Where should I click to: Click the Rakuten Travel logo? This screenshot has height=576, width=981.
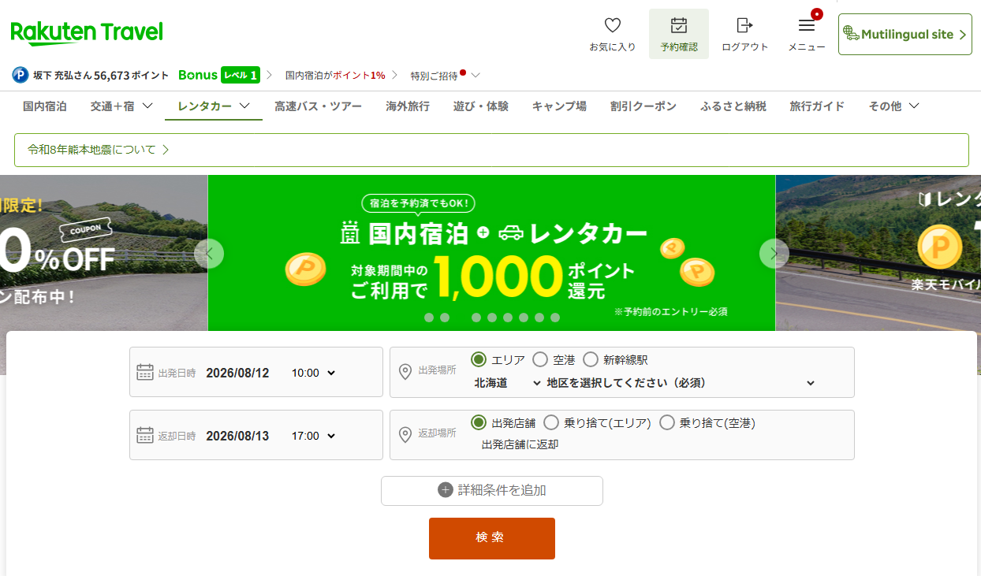(x=87, y=32)
